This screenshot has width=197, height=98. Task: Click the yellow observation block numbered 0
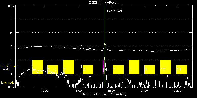pos(38,67)
